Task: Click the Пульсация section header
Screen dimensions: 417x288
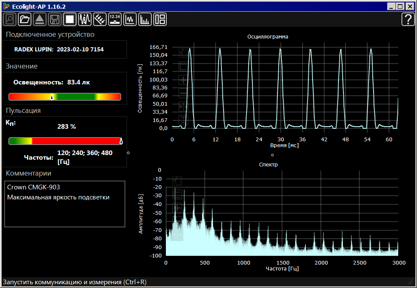Action: click(23, 111)
